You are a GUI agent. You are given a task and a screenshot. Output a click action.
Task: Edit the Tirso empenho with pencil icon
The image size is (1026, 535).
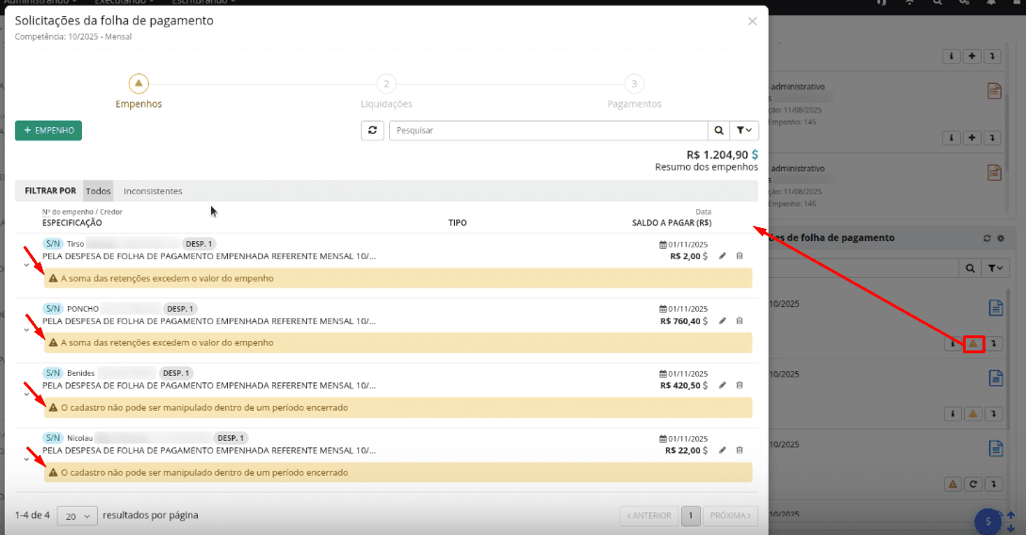[723, 256]
